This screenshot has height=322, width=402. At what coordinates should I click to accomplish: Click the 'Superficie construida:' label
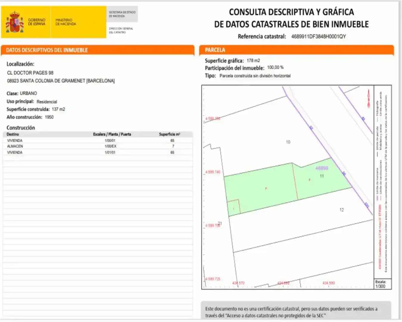(28, 109)
